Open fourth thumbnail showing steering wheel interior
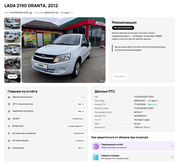This screenshot has width=181, height=166. [x=13, y=63]
